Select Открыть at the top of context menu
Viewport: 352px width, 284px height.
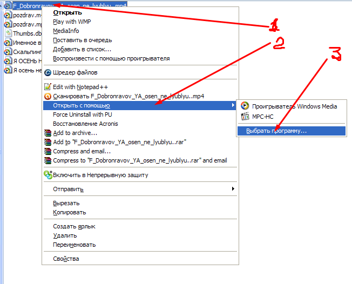pos(67,12)
